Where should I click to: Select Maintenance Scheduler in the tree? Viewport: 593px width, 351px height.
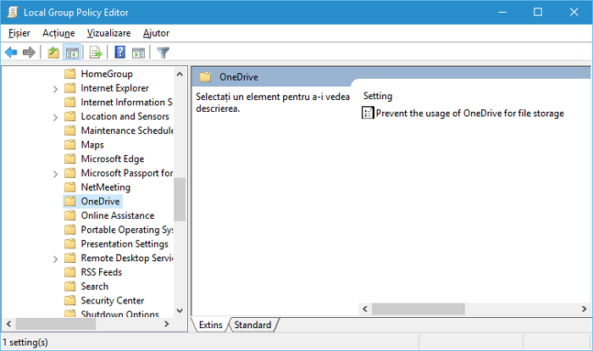click(x=127, y=131)
